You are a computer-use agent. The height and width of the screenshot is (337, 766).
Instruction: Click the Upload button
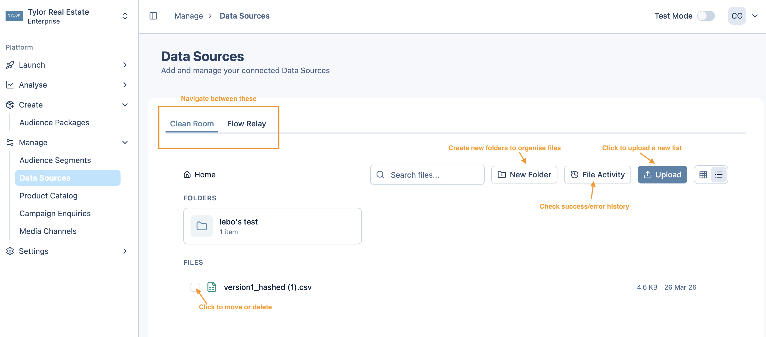pos(662,174)
